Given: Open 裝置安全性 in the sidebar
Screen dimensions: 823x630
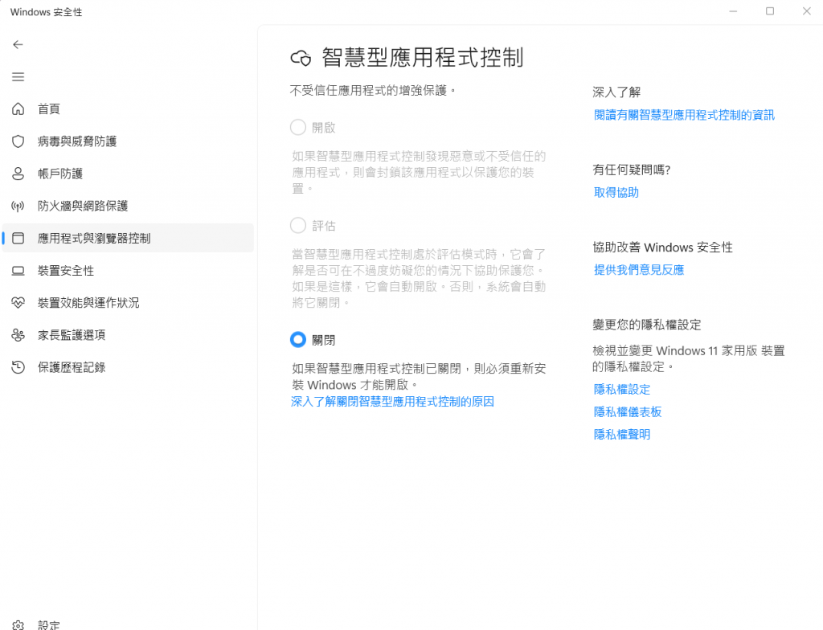Looking at the screenshot, I should pos(128,271).
